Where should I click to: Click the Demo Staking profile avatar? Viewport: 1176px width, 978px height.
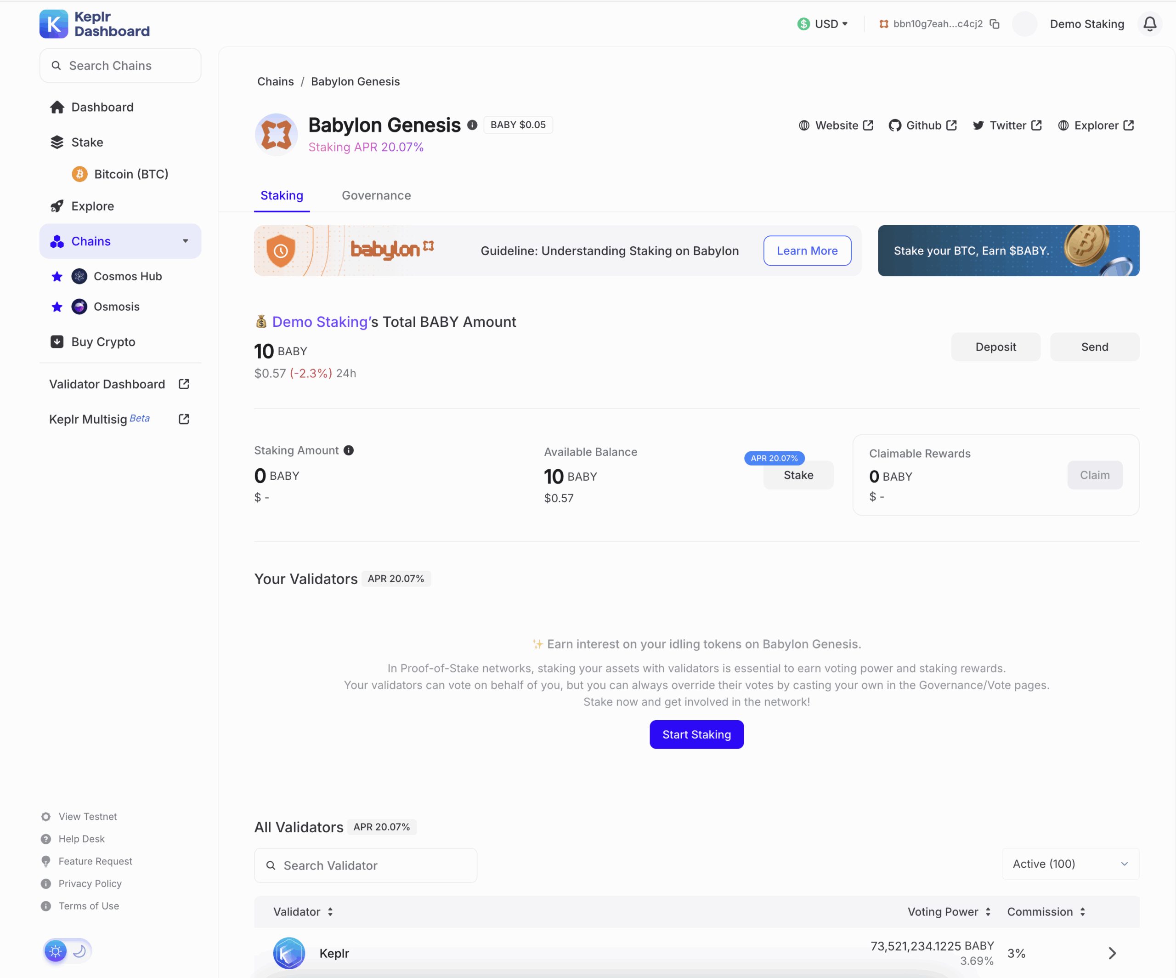click(1024, 23)
